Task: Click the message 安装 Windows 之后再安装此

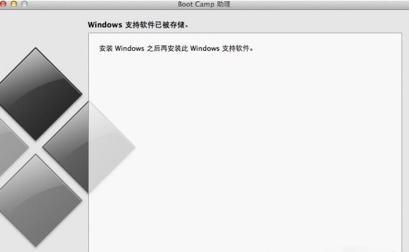Action: tap(143, 48)
